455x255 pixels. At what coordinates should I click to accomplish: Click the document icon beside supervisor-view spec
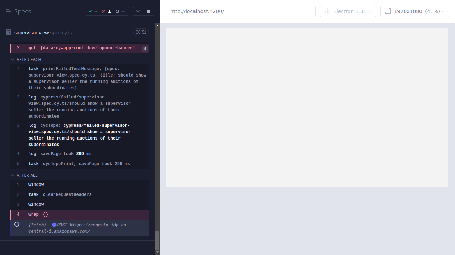tap(8, 32)
